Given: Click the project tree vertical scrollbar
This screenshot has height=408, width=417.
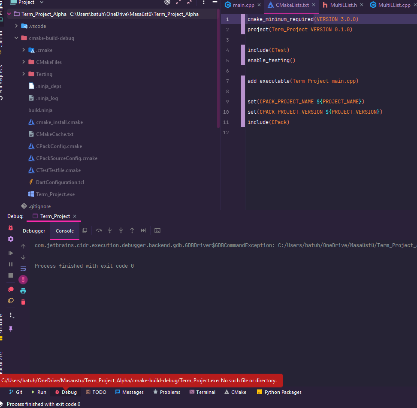Looking at the screenshot, I should (x=218, y=69).
